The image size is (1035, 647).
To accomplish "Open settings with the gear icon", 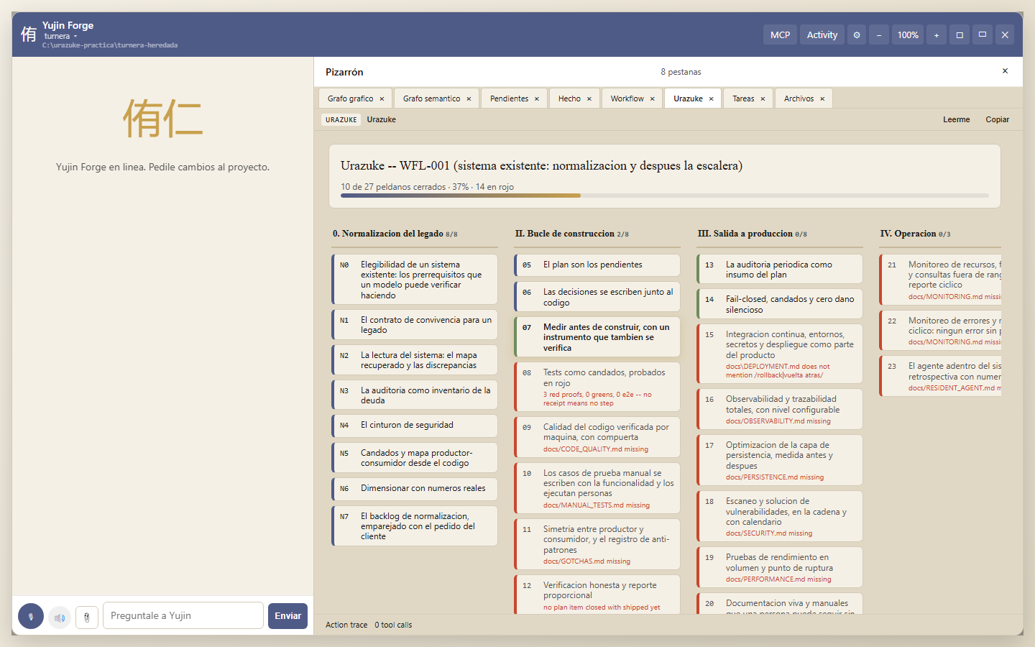I will click(x=857, y=35).
